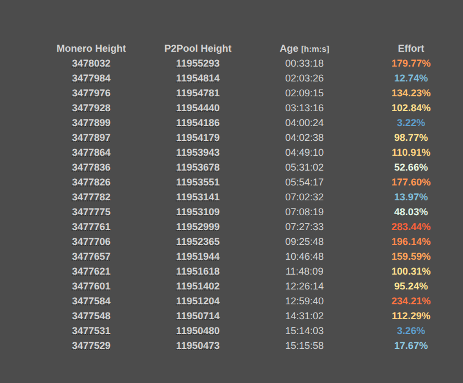Click the 3.22% effort value

[x=411, y=123]
